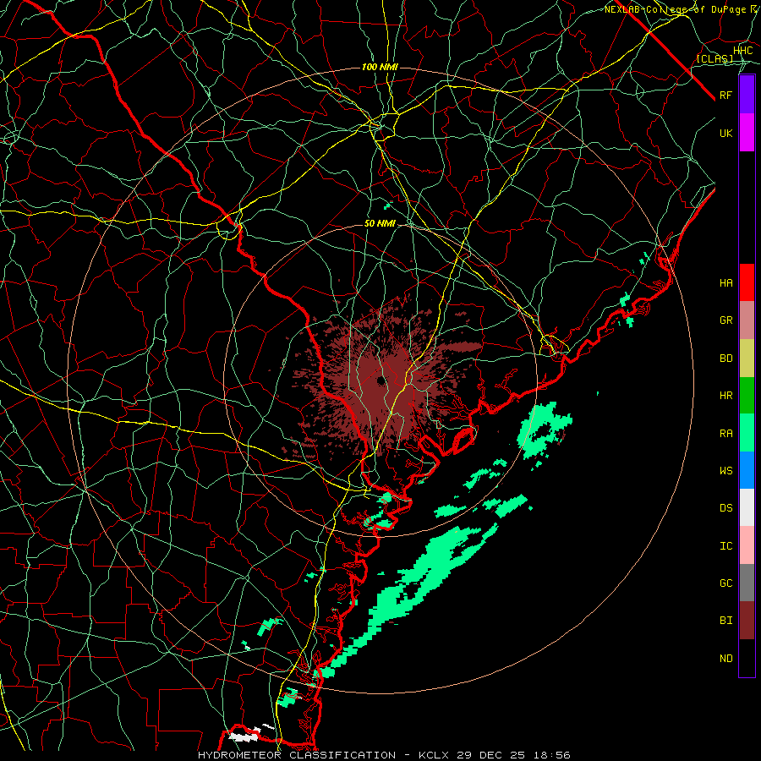Viewport: 761px width, 761px height.
Task: Click the RF legend label
Action: coord(726,95)
